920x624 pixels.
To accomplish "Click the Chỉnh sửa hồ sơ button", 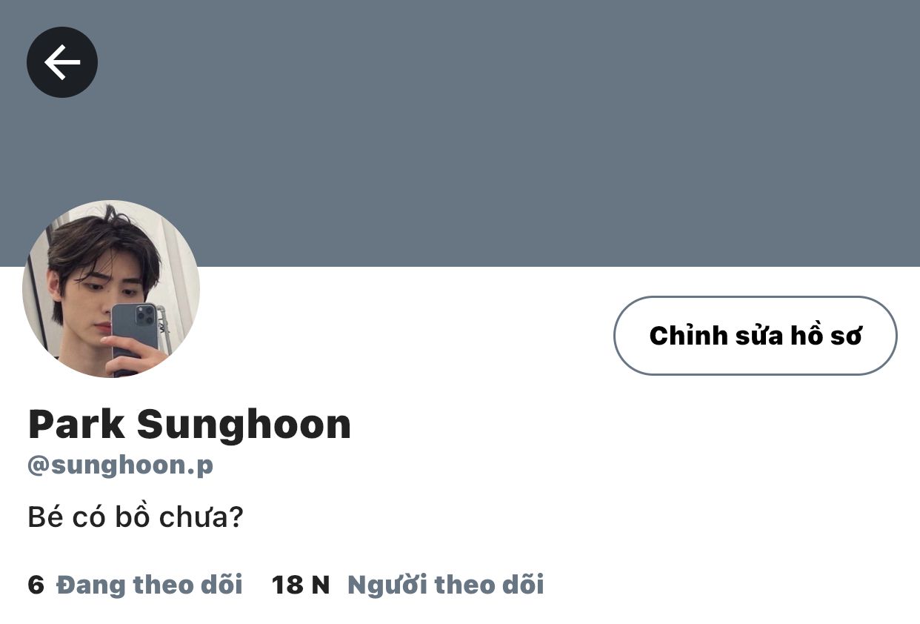I will click(x=756, y=336).
